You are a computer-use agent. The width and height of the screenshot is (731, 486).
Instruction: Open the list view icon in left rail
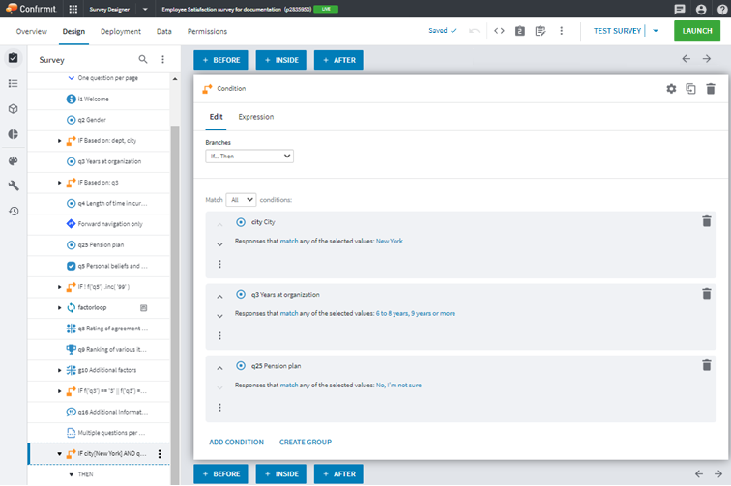coord(14,83)
